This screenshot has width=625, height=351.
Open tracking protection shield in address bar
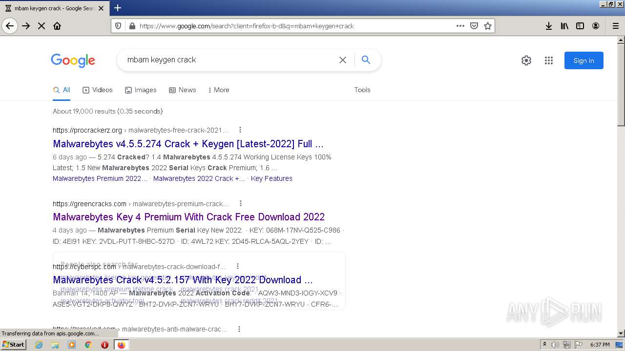tap(118, 26)
